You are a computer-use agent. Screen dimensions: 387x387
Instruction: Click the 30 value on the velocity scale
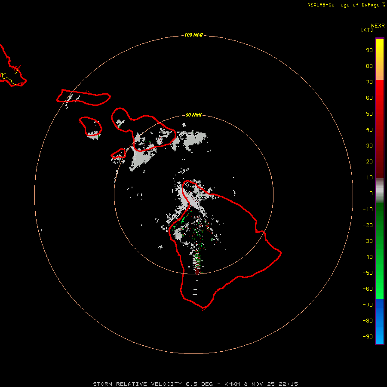click(369, 146)
